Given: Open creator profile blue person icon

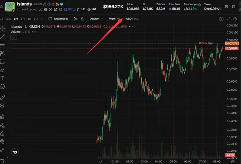Looking at the screenshot, I should tap(40, 10).
